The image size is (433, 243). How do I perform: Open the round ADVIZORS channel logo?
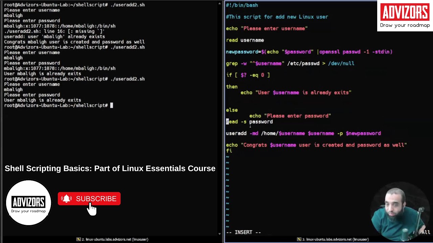click(28, 202)
